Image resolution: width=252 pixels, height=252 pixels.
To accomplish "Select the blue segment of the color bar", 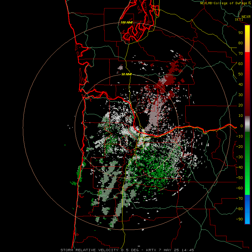I will (247, 209).
